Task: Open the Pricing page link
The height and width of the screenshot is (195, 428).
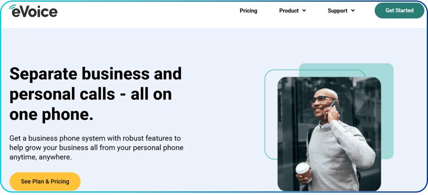Action: tap(248, 10)
